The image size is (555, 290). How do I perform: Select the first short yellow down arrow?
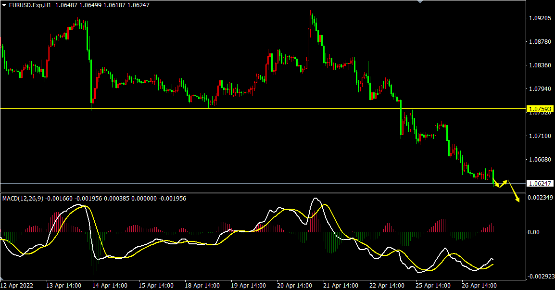pos(496,182)
